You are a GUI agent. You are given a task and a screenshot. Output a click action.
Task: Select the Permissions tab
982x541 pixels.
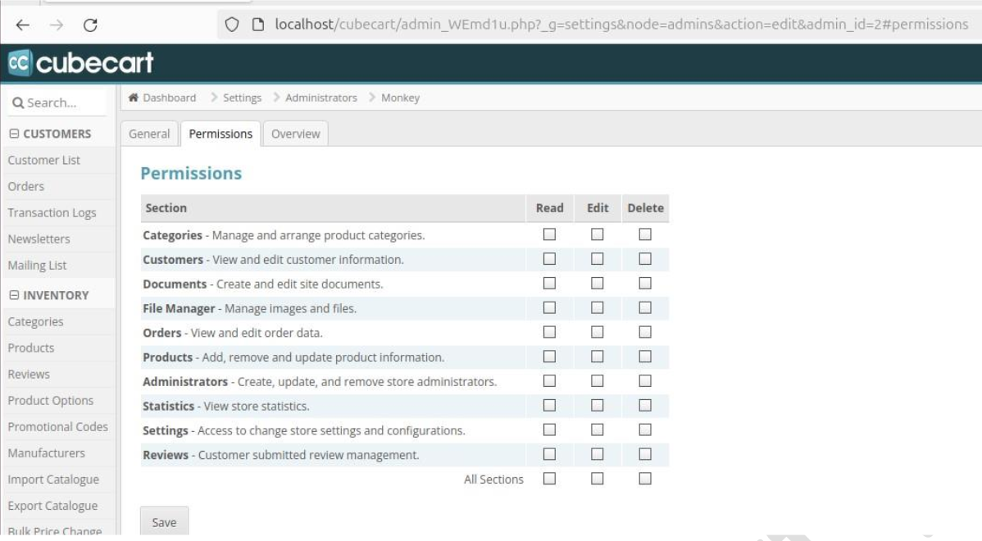[x=220, y=134]
